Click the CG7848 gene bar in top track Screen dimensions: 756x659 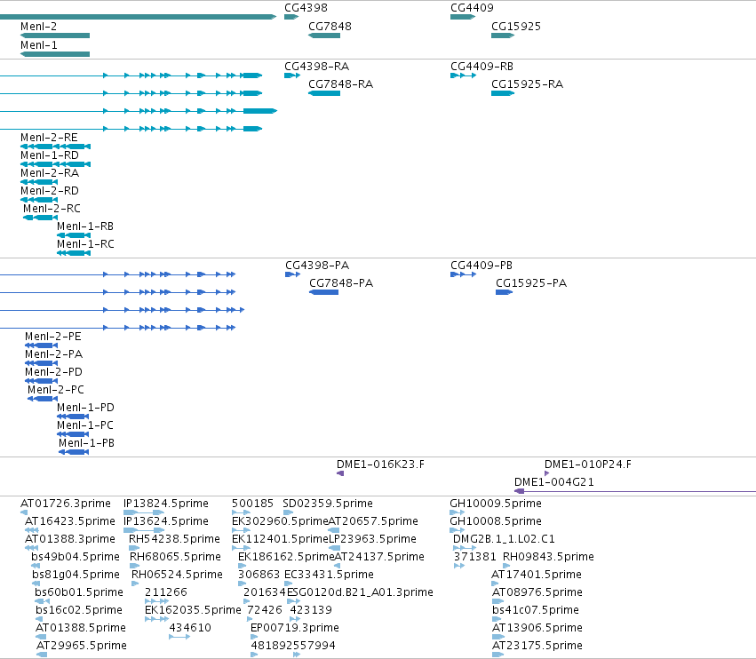click(324, 36)
